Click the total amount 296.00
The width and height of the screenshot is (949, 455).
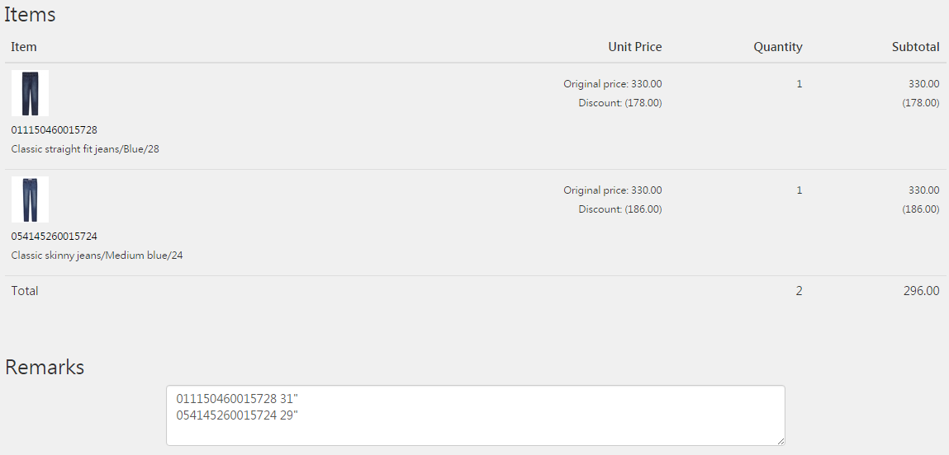point(921,291)
